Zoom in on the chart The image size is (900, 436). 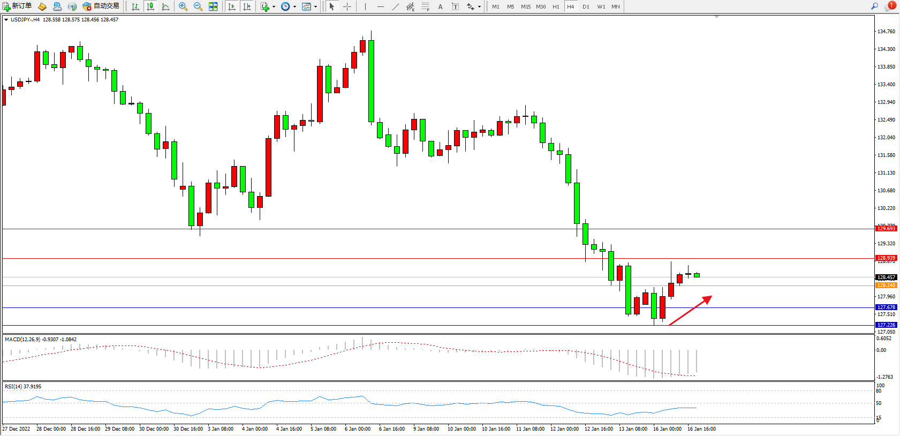tap(183, 6)
